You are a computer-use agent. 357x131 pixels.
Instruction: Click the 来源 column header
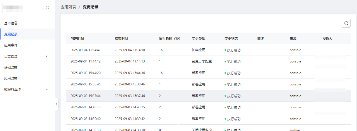(293, 39)
